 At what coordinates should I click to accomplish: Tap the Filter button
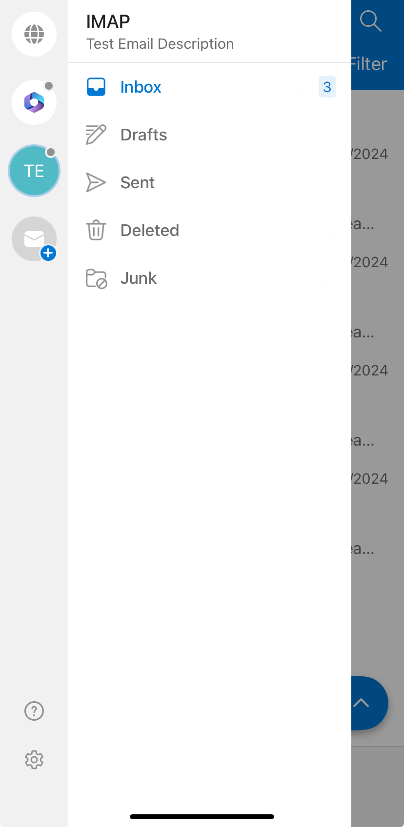(369, 64)
